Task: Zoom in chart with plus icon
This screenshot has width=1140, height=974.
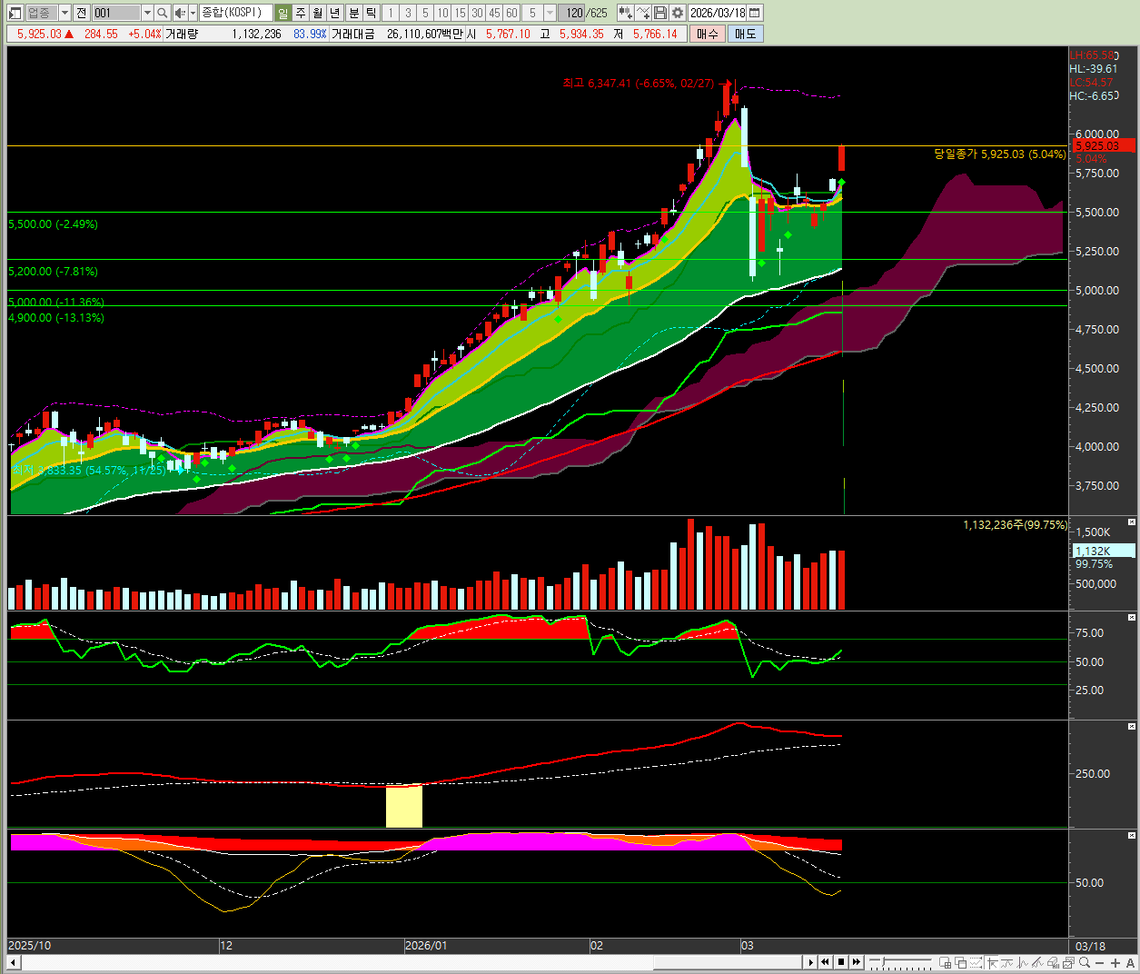Action: 1115,962
